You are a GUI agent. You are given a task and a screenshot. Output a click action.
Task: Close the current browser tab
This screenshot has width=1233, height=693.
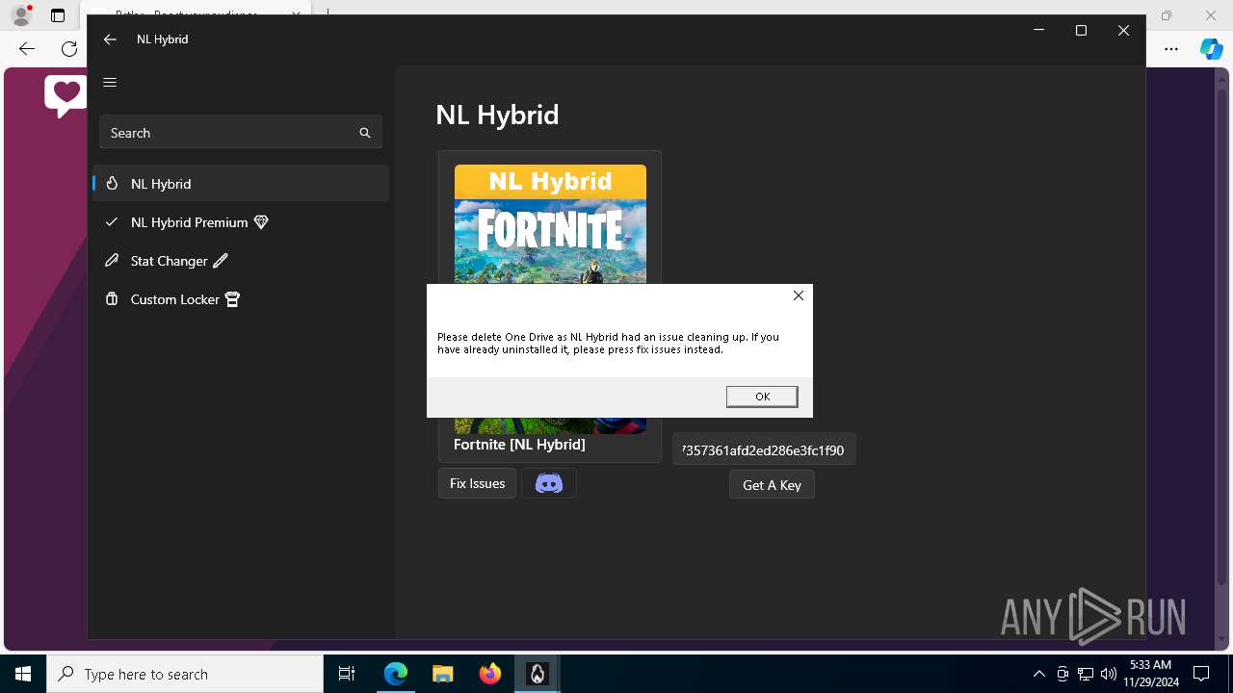(x=297, y=14)
